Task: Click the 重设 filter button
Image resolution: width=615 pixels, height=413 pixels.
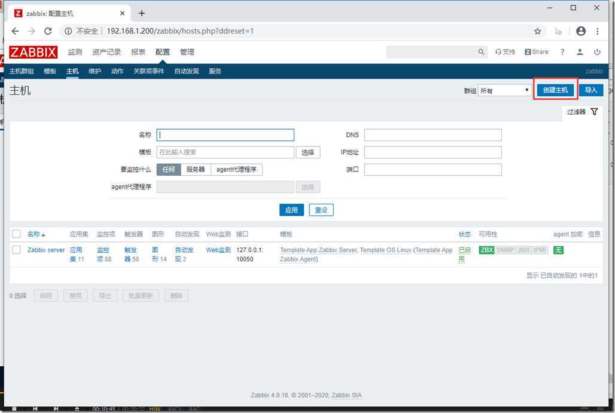Action: 321,210
